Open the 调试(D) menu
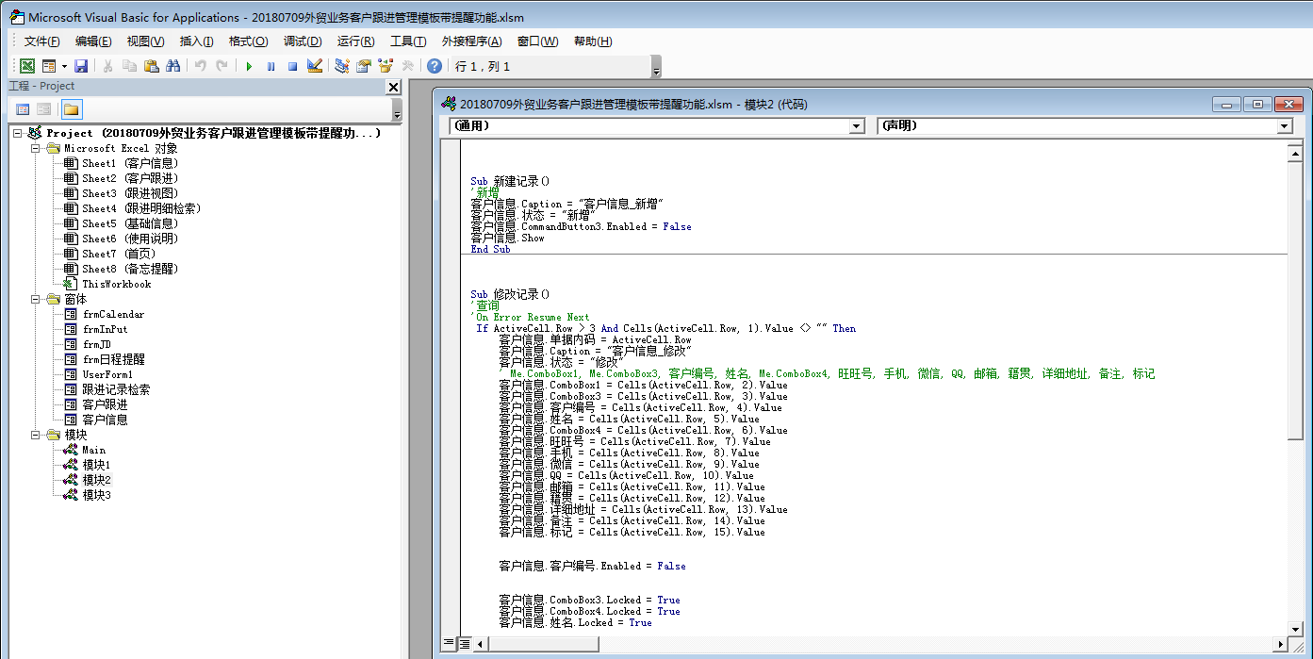This screenshot has width=1313, height=659. (303, 41)
